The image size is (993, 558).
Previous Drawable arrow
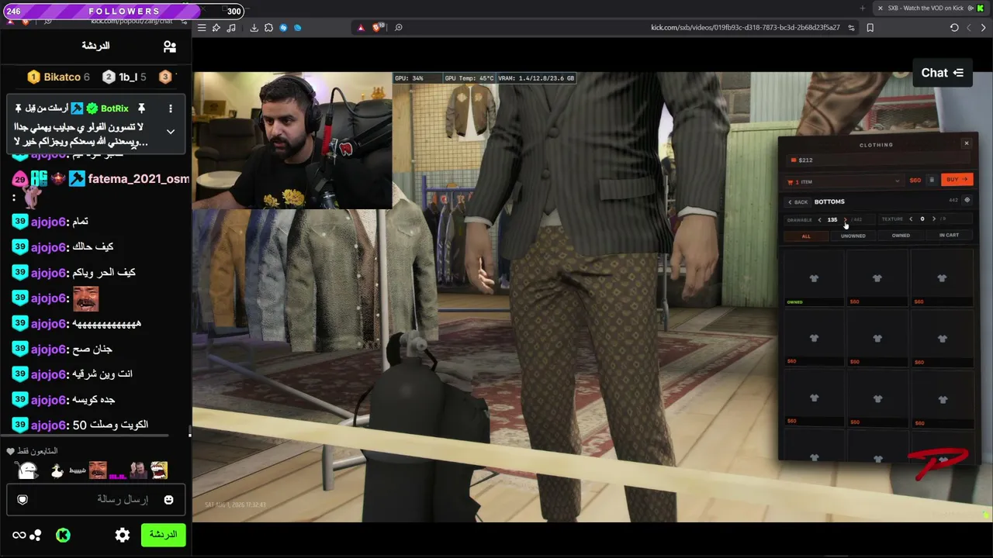819,219
